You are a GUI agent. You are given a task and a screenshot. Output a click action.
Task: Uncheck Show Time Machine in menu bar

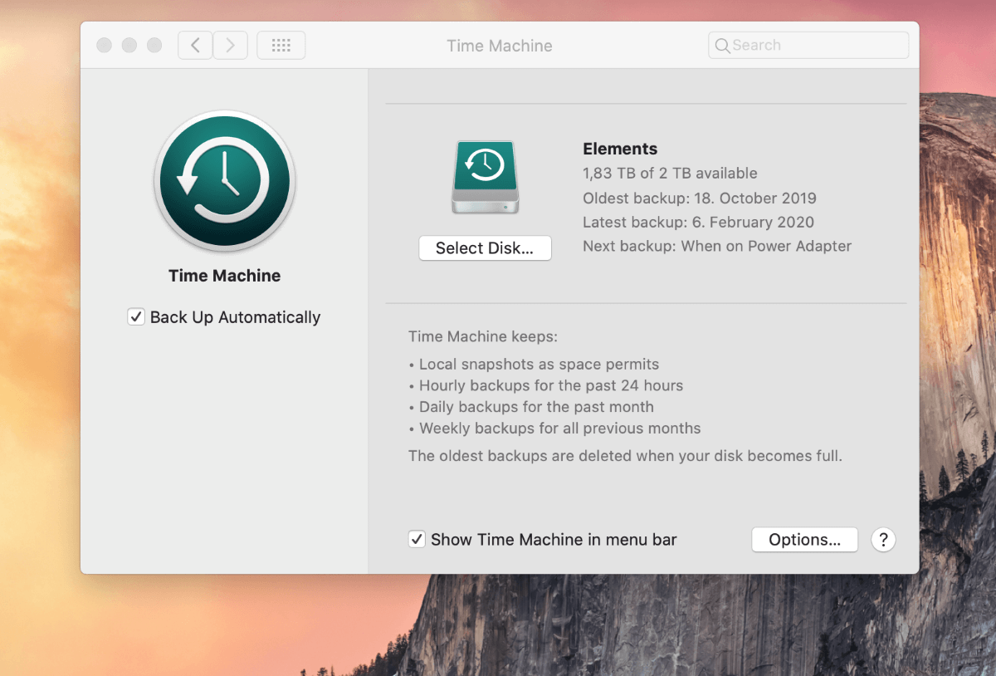click(417, 540)
